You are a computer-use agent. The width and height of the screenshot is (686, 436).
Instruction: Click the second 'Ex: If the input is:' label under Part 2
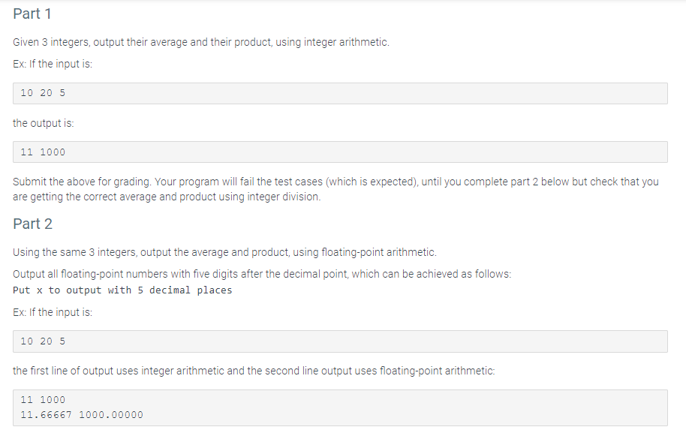click(53, 312)
